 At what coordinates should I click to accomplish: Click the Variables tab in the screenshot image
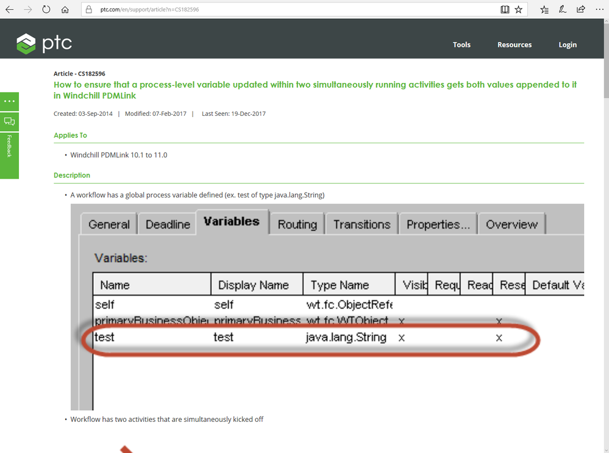(x=232, y=221)
